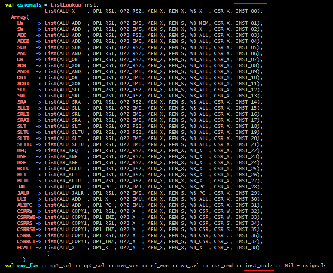Click WB_PC in the JALR row
This screenshot has width=333, height=273.
tap(198, 193)
